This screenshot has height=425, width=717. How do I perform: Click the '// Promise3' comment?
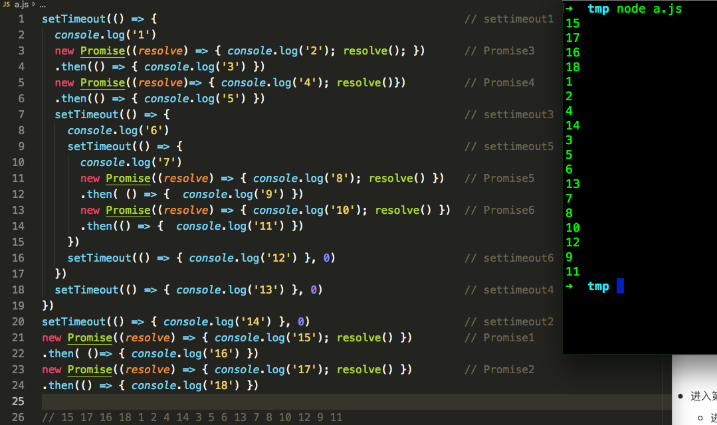coord(499,50)
